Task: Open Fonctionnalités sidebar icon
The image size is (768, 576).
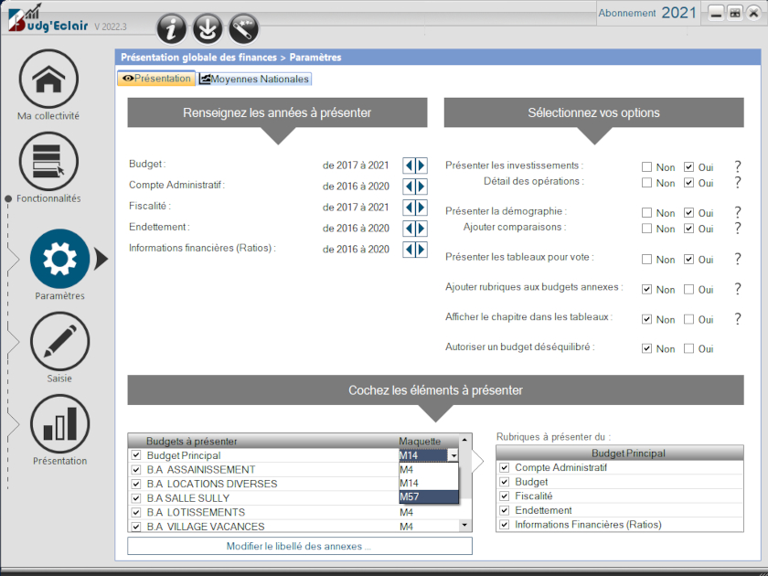Action: (48, 162)
